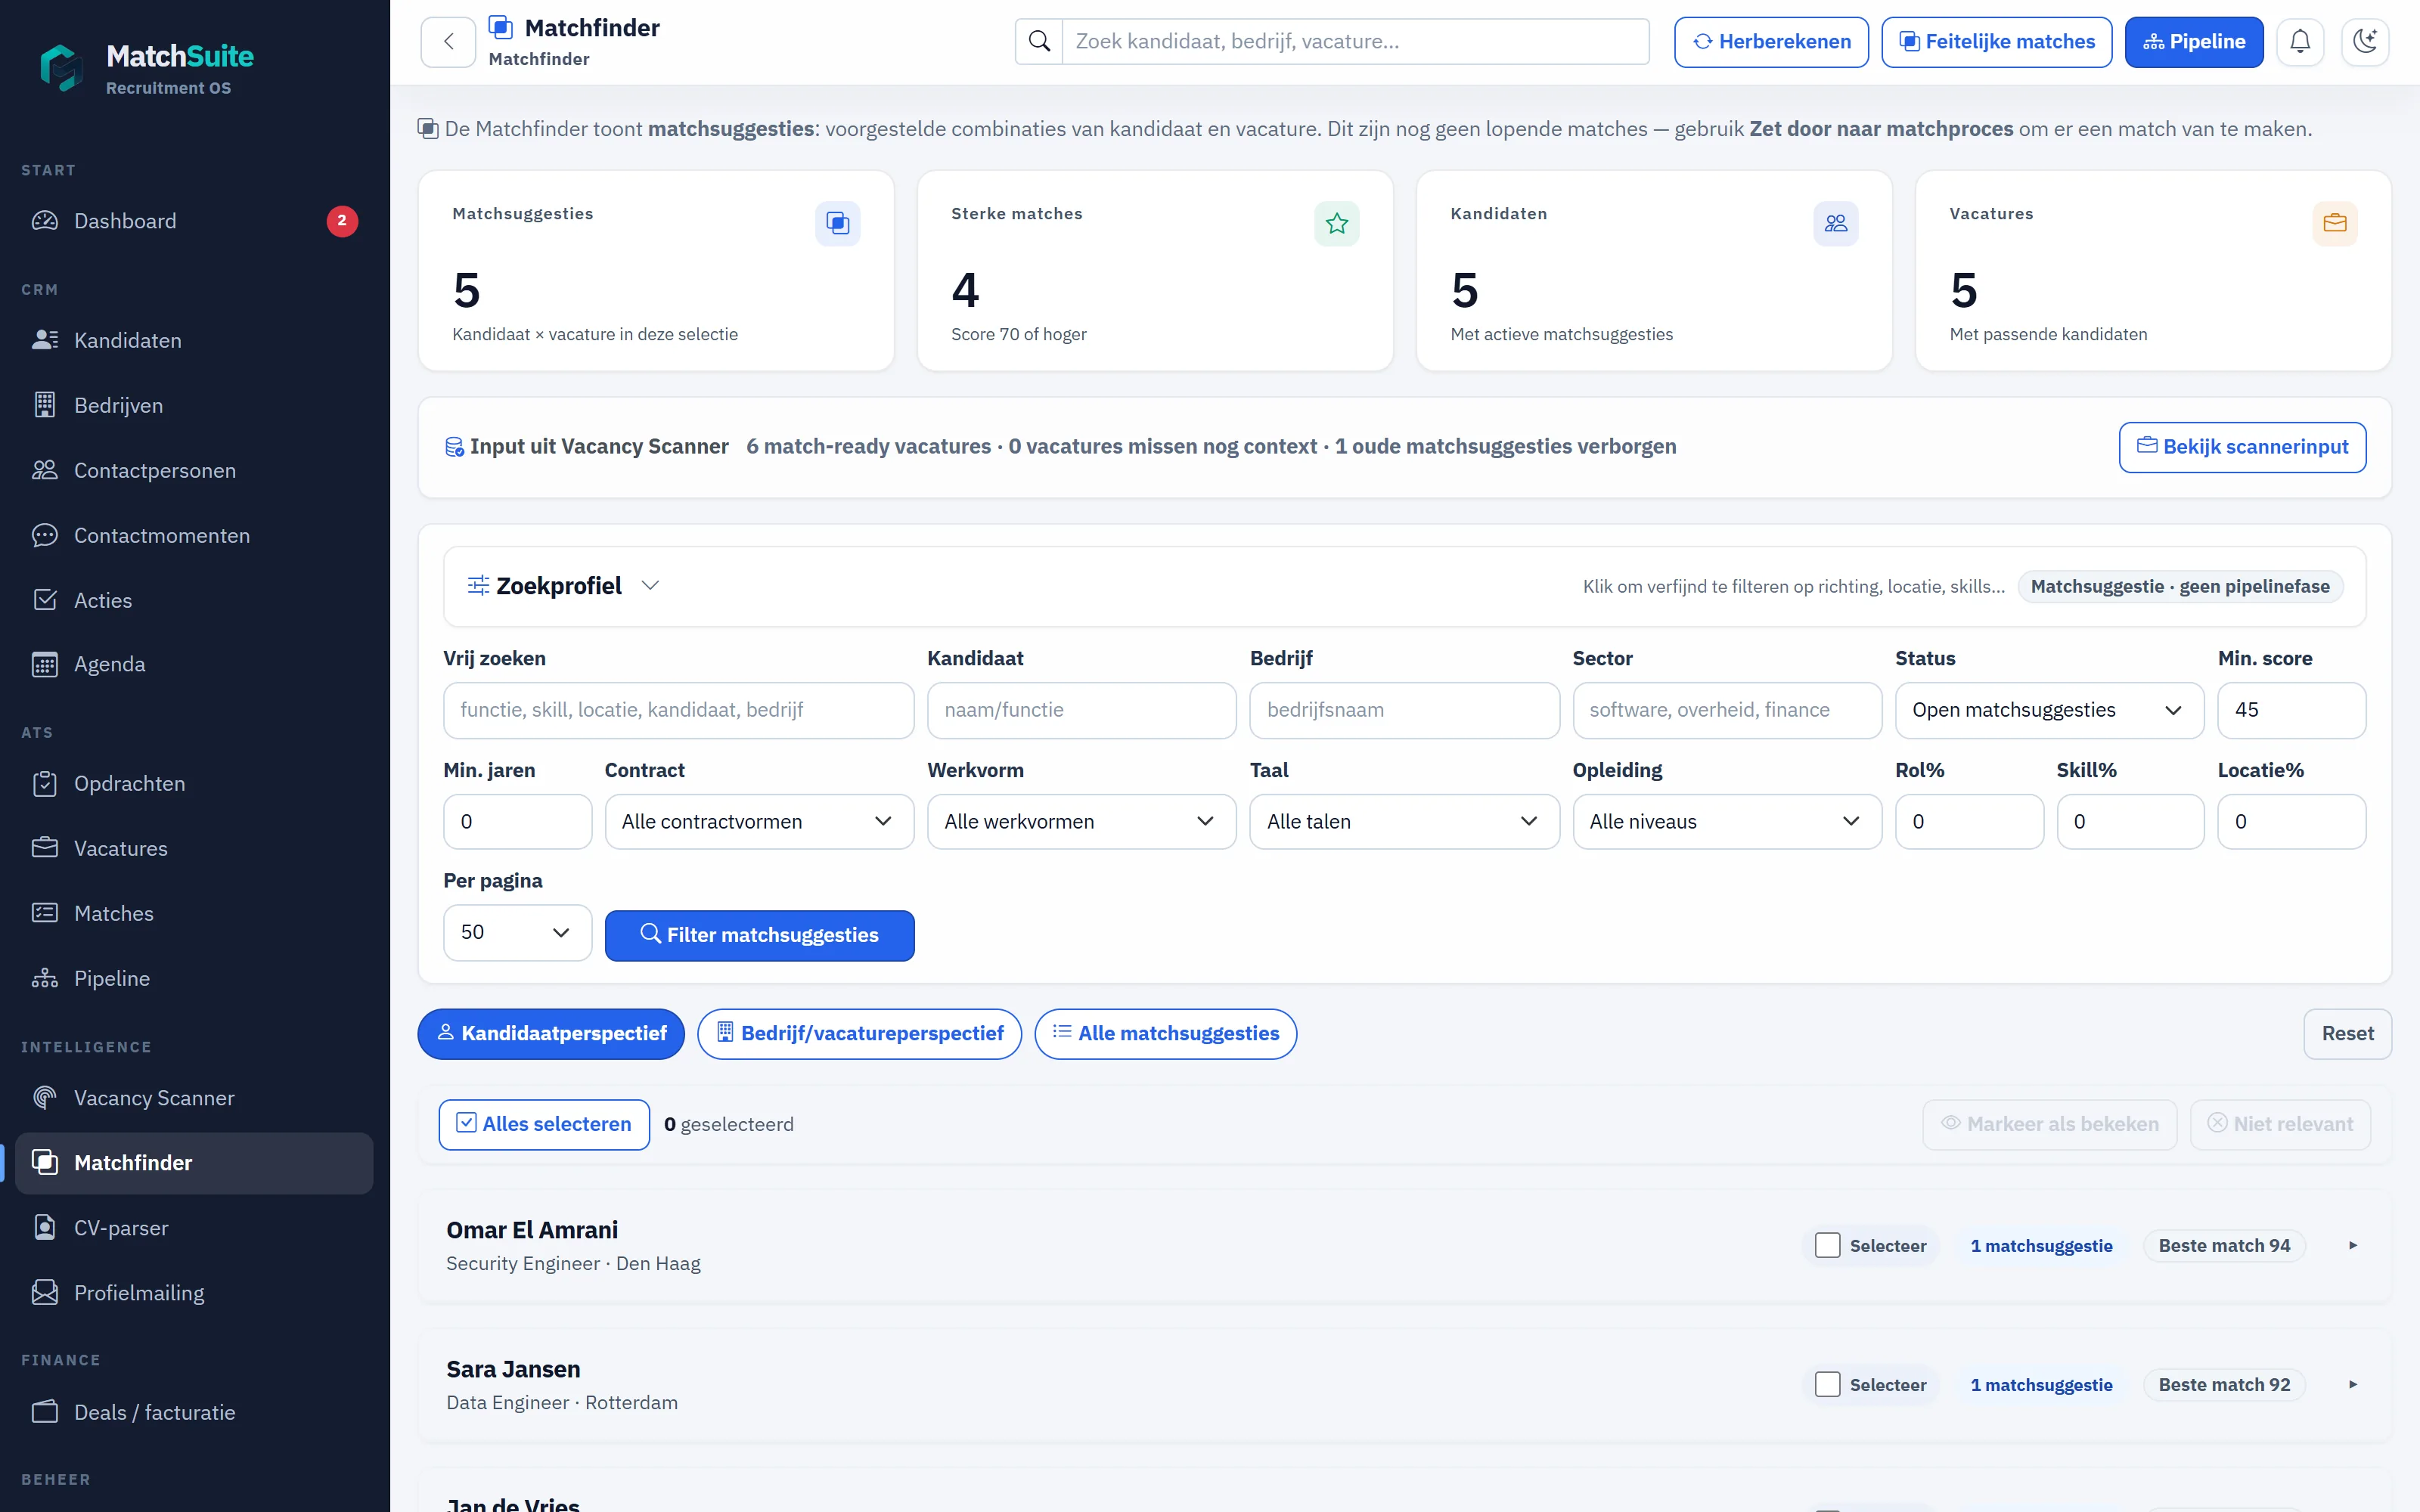
Task: Click the Skill% input field
Action: click(2130, 822)
